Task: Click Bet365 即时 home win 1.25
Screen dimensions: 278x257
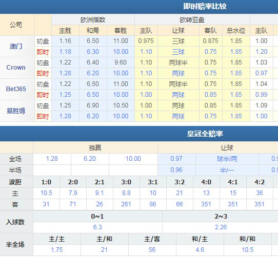Action: click(x=65, y=95)
